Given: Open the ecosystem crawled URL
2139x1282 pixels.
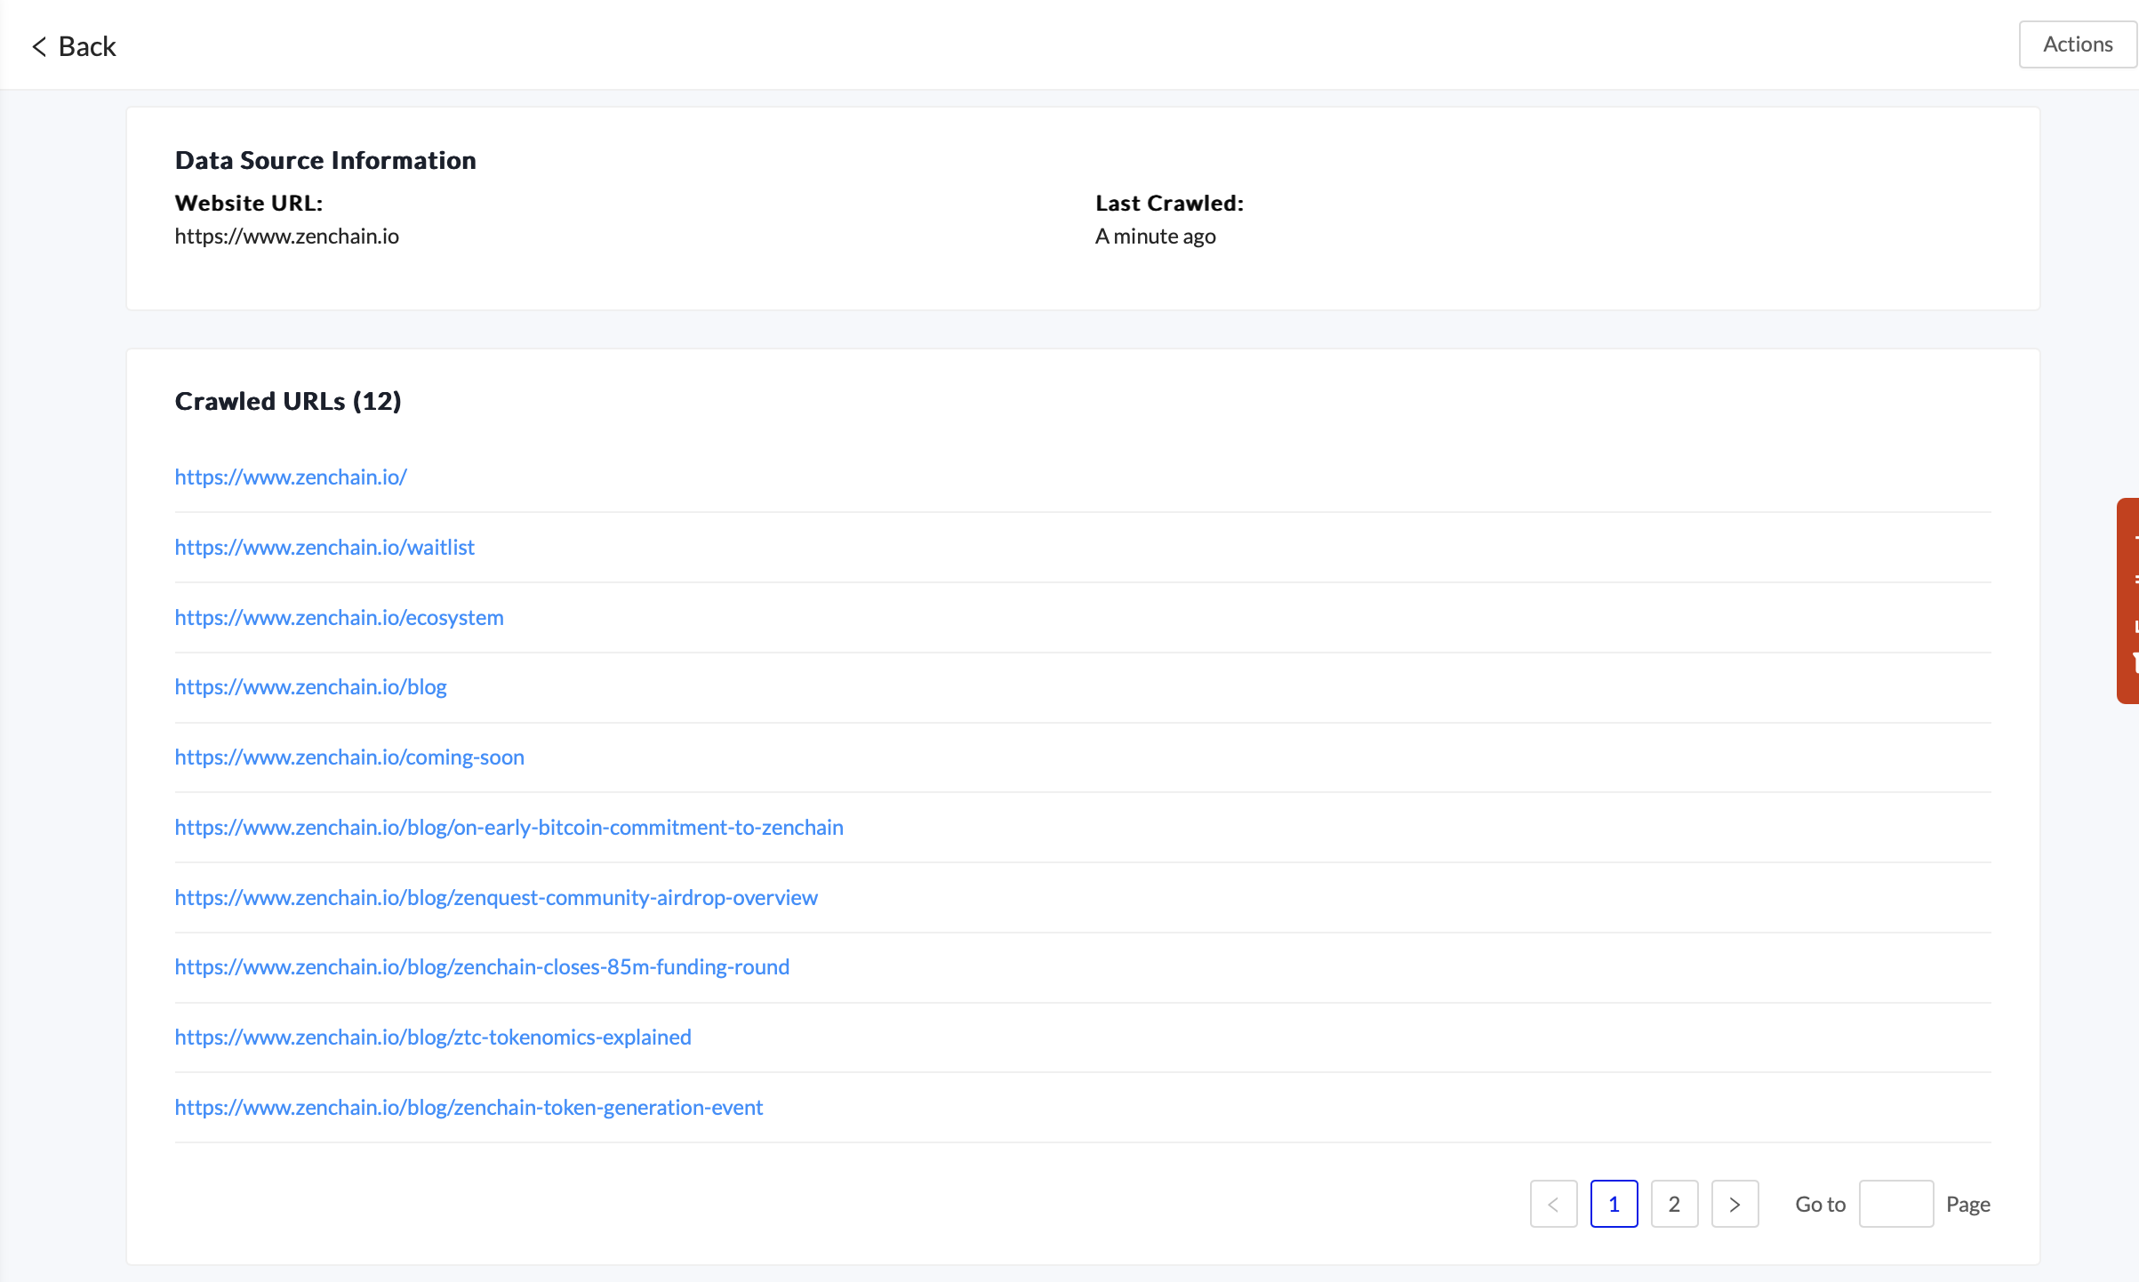Looking at the screenshot, I should click(x=339, y=617).
